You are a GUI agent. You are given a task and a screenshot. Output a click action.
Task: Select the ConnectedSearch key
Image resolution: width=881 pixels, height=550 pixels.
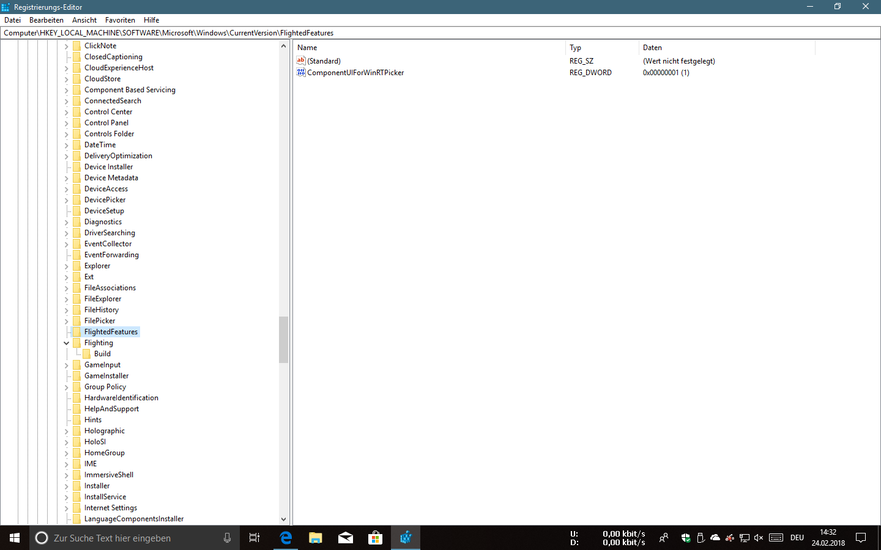tap(113, 101)
